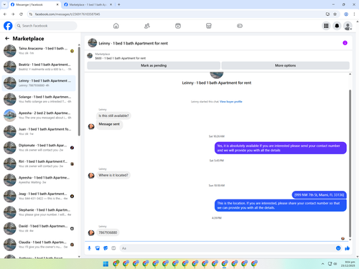Click the address bar URL
Viewport: 359px width, 269px height.
(67, 14)
